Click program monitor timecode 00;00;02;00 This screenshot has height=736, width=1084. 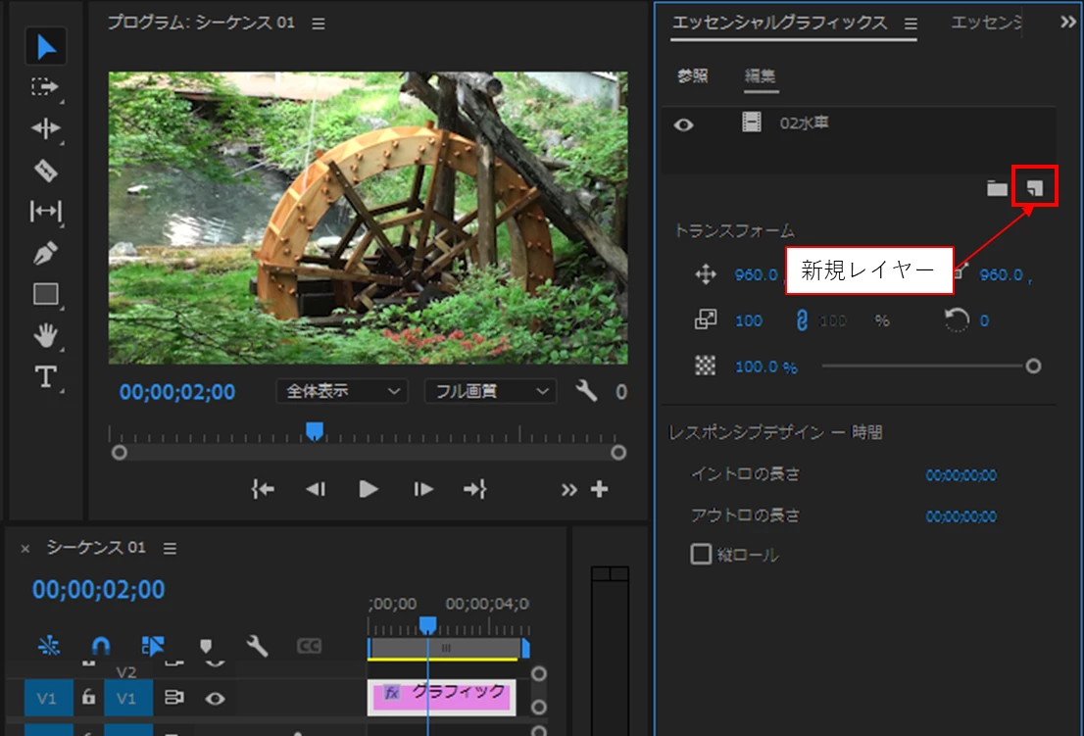(x=177, y=392)
